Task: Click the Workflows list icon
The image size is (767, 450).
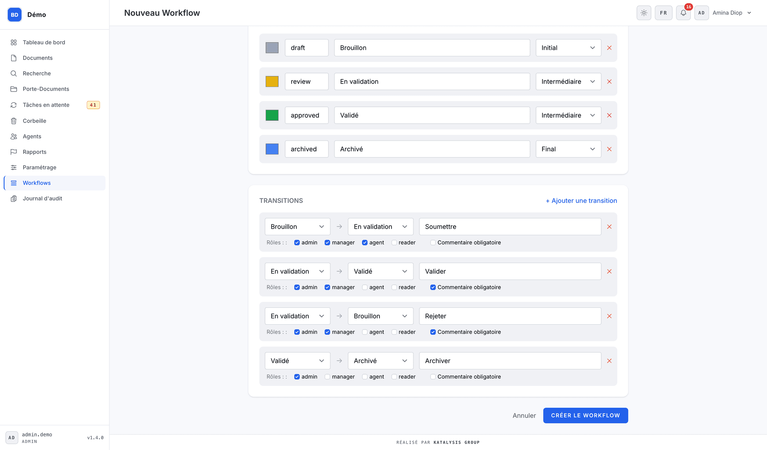Action: click(14, 183)
